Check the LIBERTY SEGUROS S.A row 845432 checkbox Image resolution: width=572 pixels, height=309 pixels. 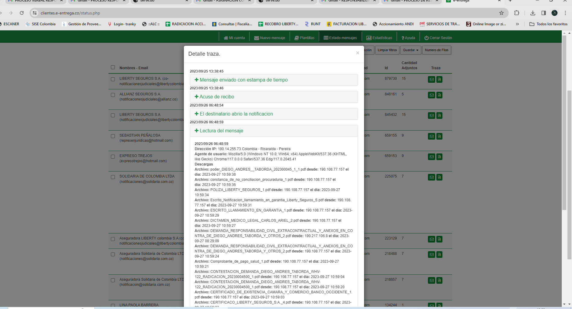pos(113,116)
